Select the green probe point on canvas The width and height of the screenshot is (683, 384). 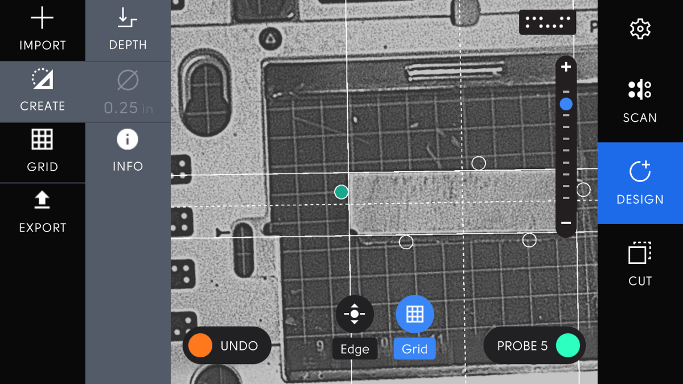pos(340,192)
